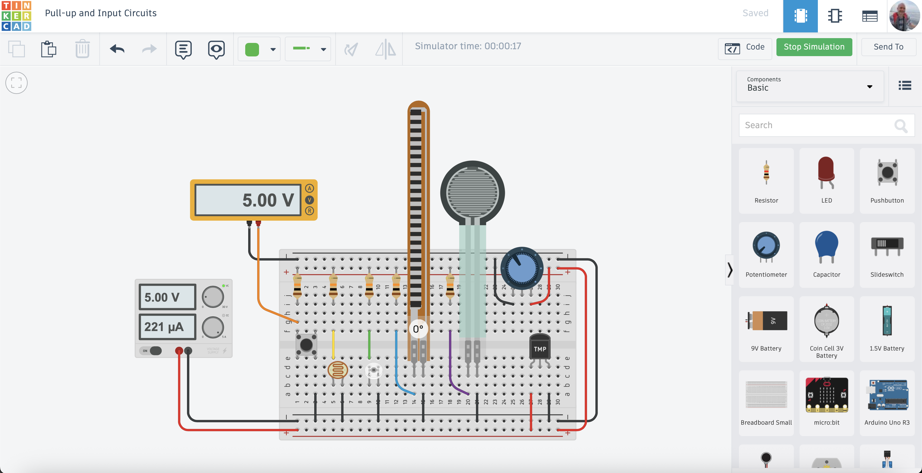The width and height of the screenshot is (922, 473).
Task: Set multimeter to Resistance mode R
Action: pos(309,211)
